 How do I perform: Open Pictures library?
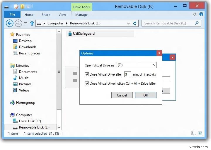[x=25, y=84]
